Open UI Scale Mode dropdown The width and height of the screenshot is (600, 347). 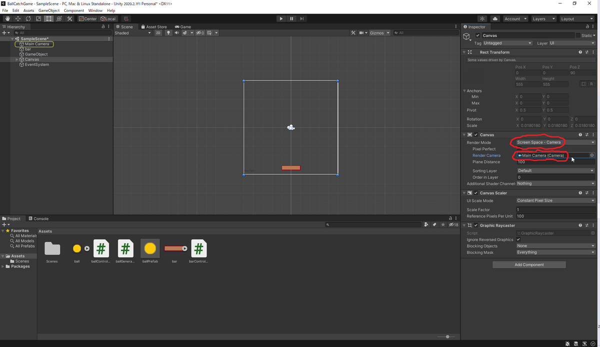(555, 201)
